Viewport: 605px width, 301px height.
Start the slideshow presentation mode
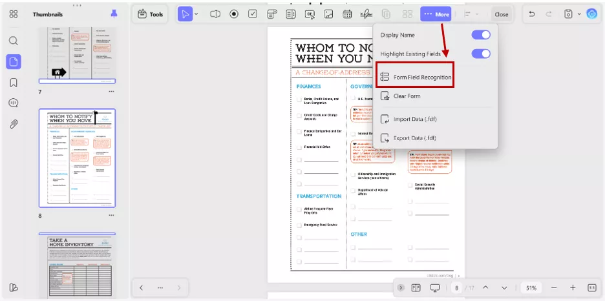(x=435, y=287)
